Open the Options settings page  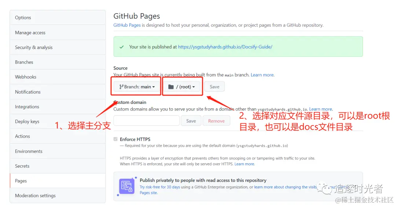click(58, 18)
